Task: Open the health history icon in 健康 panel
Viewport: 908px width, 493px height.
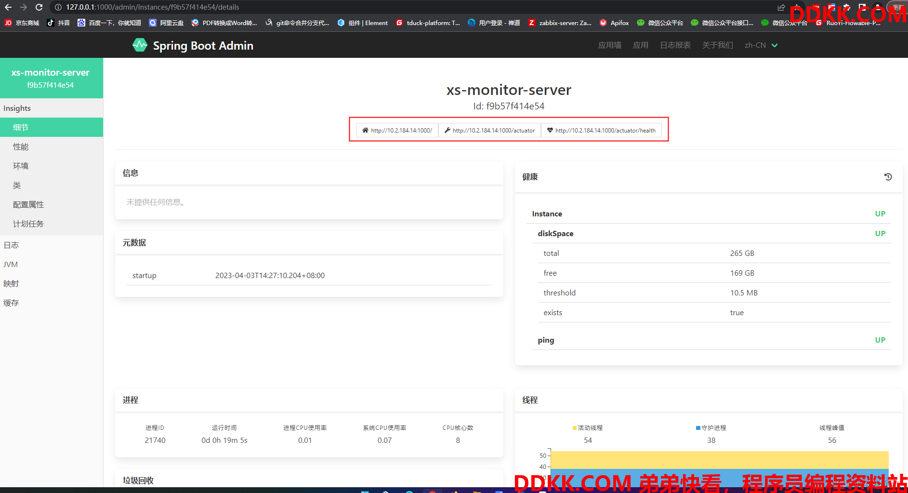Action: pyautogui.click(x=888, y=177)
